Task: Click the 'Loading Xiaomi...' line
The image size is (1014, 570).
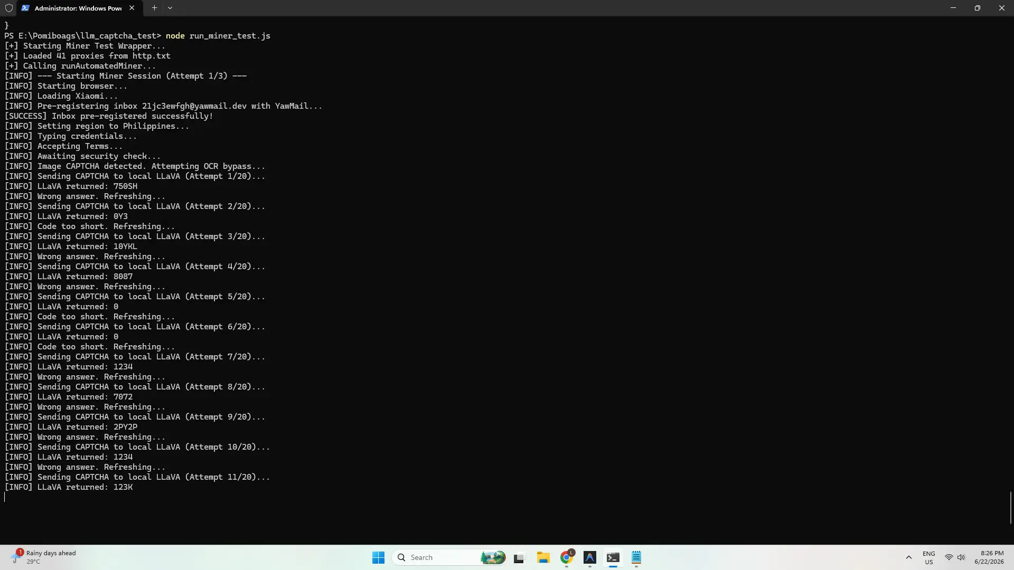Action: (x=61, y=96)
